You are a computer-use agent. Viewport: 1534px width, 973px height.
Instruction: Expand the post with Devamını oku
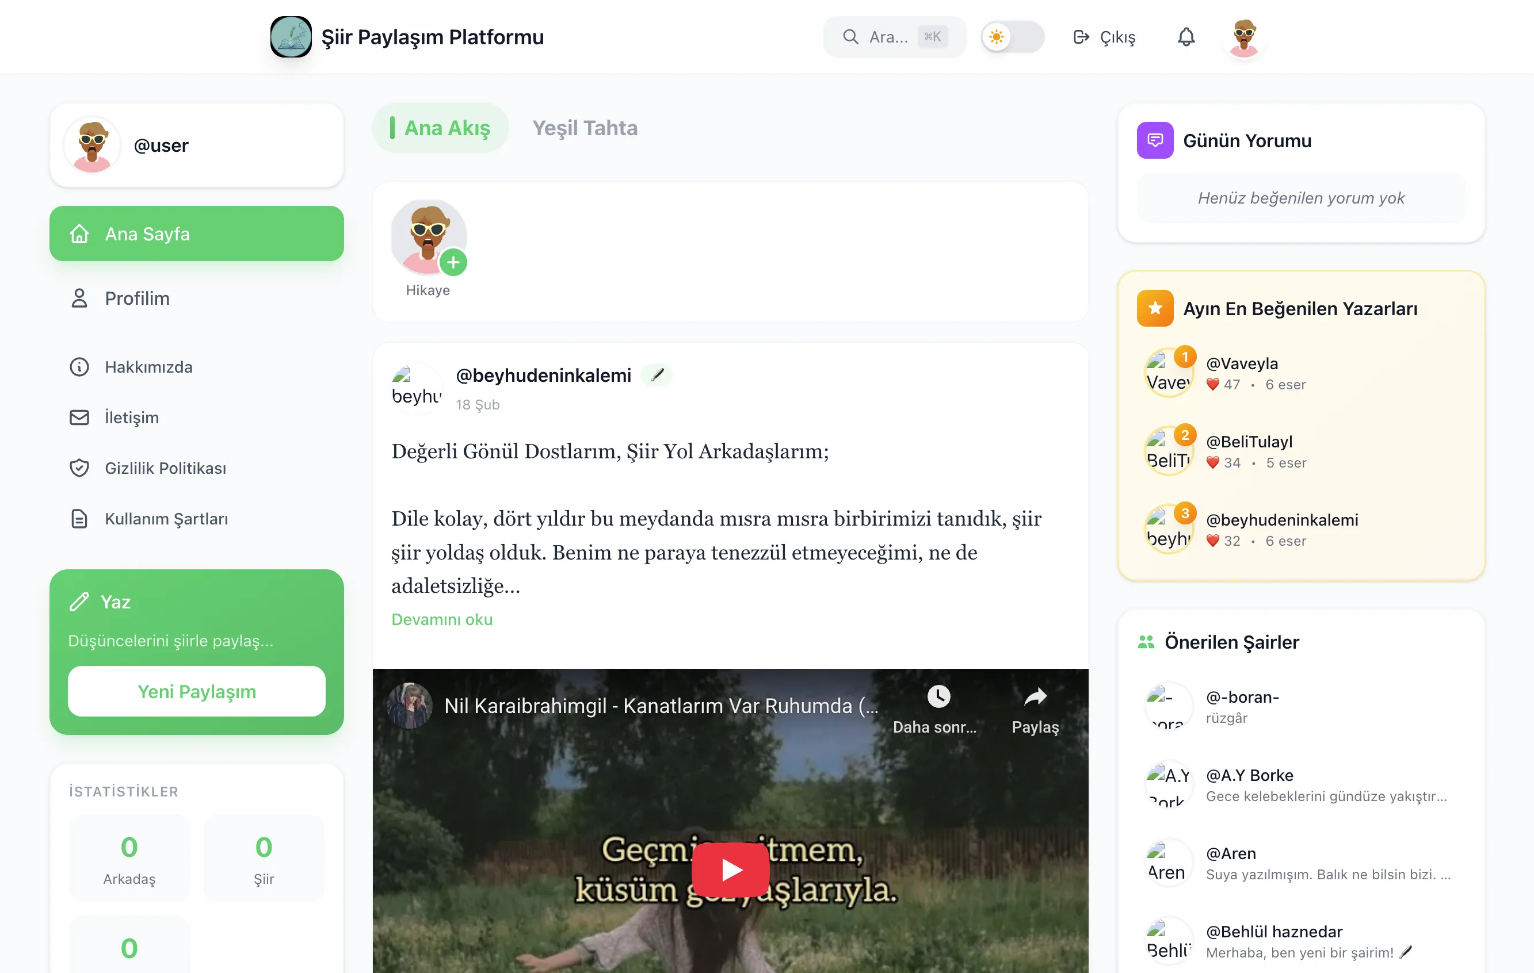pyautogui.click(x=441, y=619)
